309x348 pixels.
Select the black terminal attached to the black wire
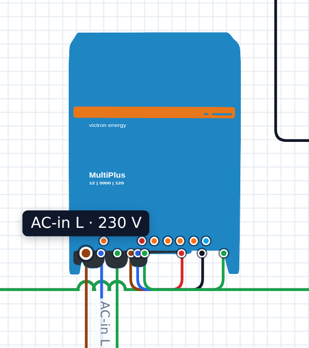(x=202, y=253)
